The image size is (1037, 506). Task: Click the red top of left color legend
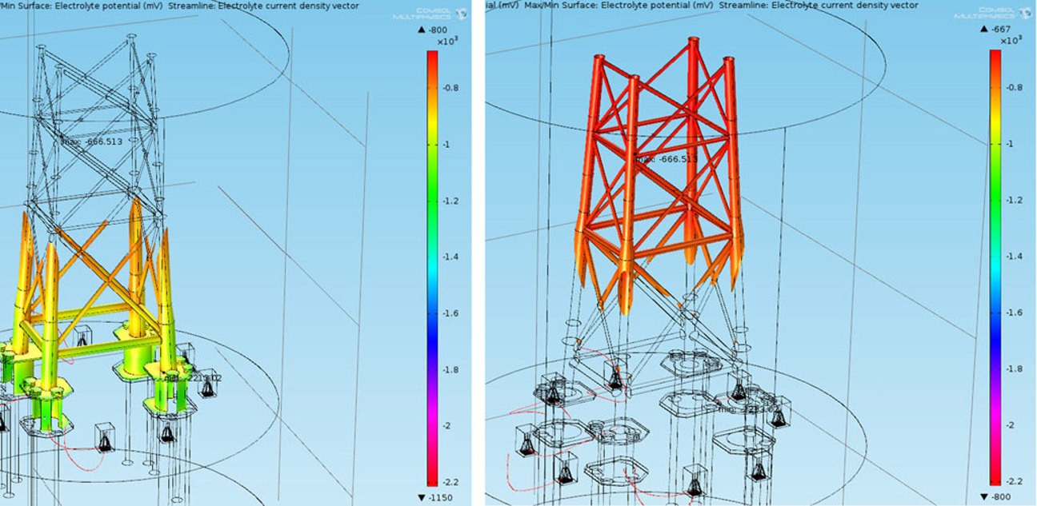pos(432,58)
